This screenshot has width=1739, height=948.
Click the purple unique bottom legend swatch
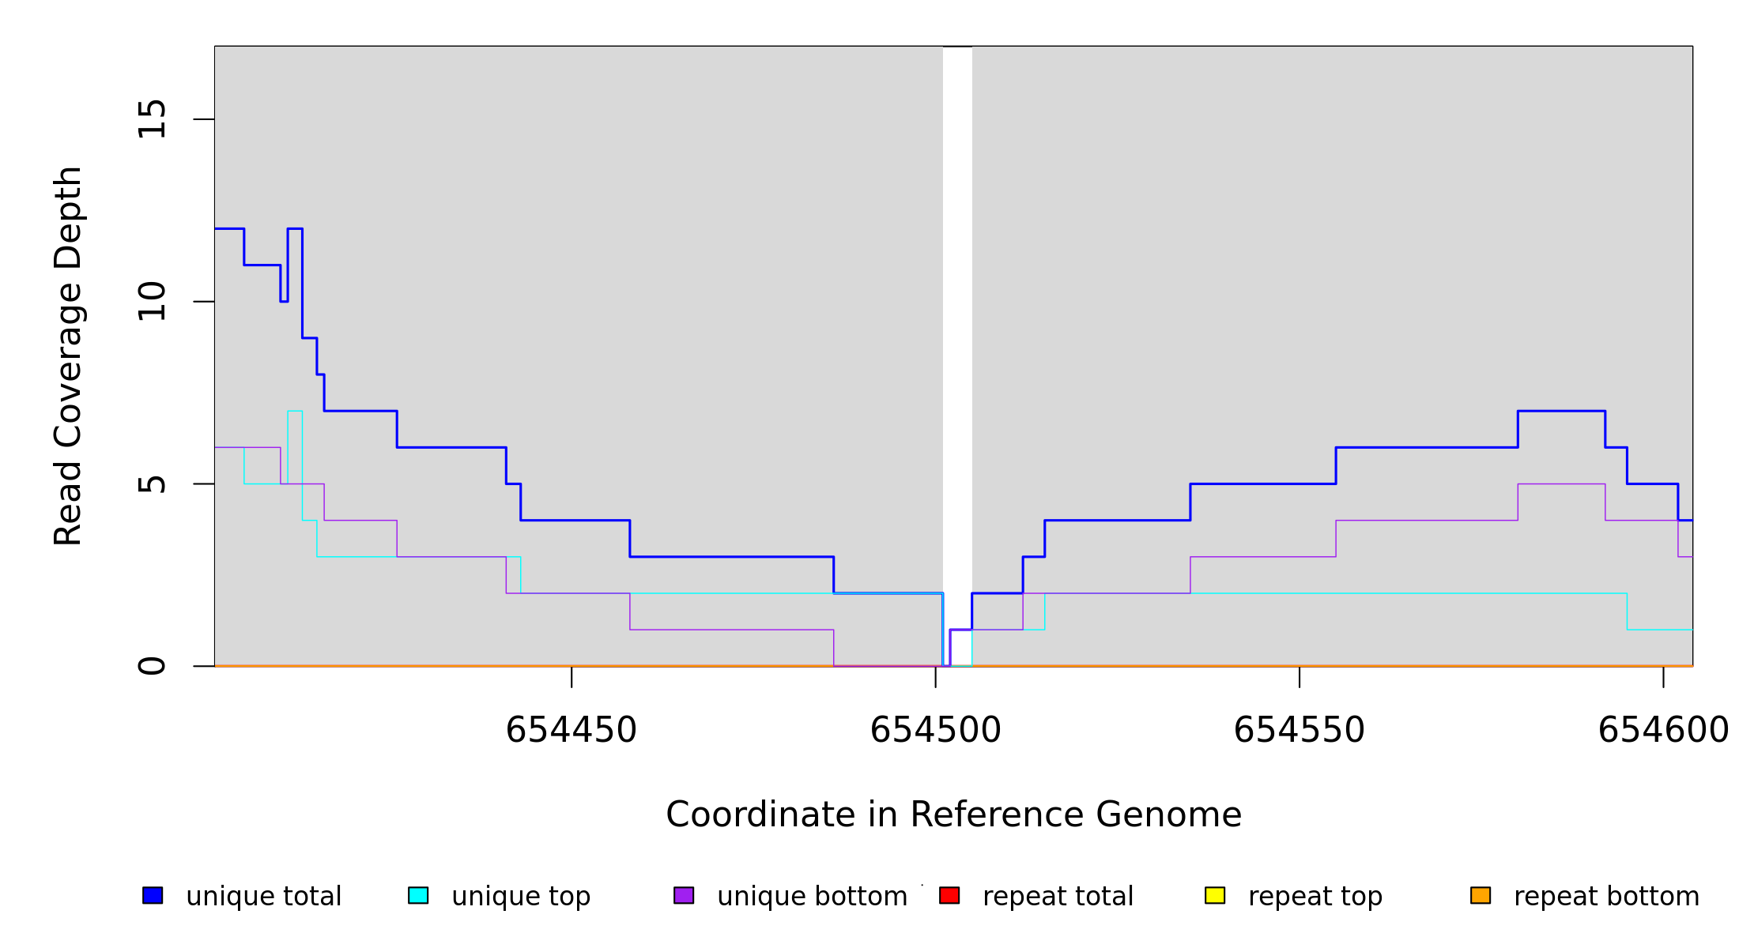(684, 895)
